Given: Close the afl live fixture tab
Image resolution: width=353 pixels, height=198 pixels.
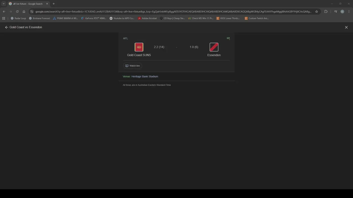Looking at the screenshot, I should point(47,4).
